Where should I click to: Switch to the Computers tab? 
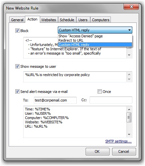[101, 20]
